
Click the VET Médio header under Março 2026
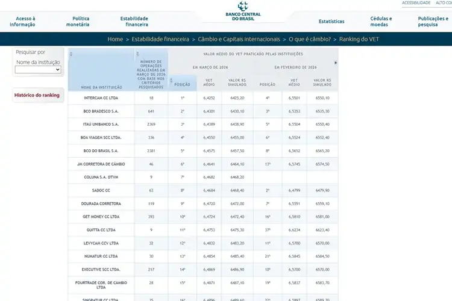coord(209,82)
